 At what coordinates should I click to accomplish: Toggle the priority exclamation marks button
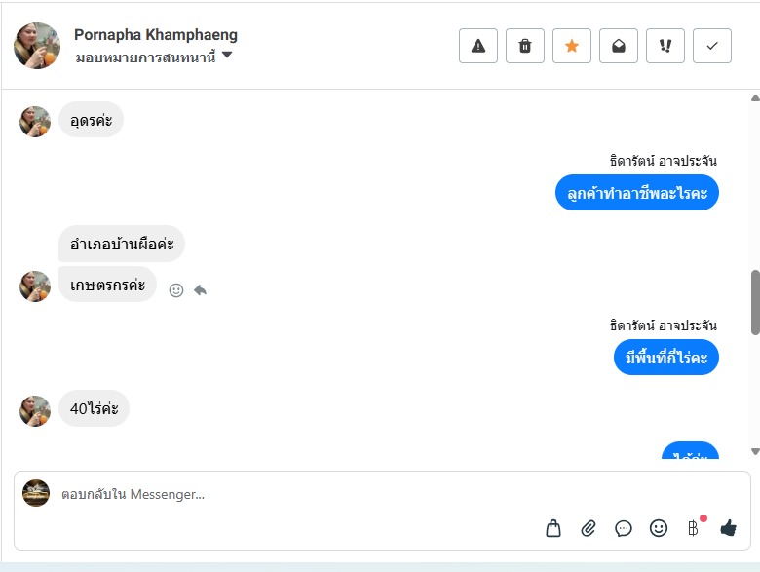click(x=665, y=46)
